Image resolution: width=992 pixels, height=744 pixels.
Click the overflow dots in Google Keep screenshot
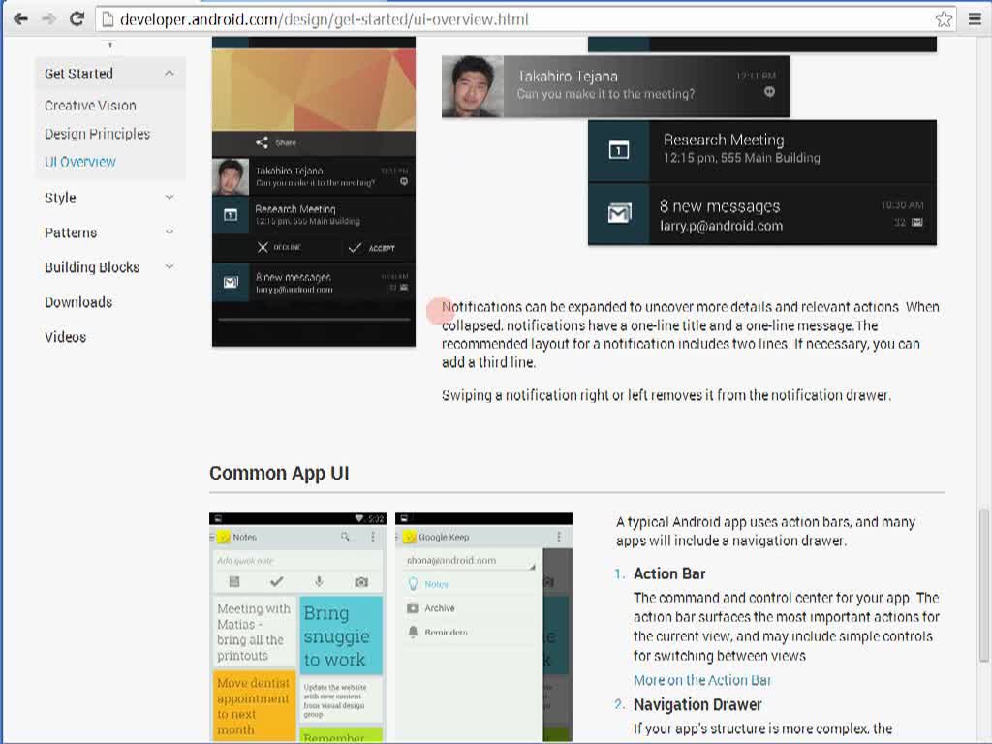pos(559,537)
